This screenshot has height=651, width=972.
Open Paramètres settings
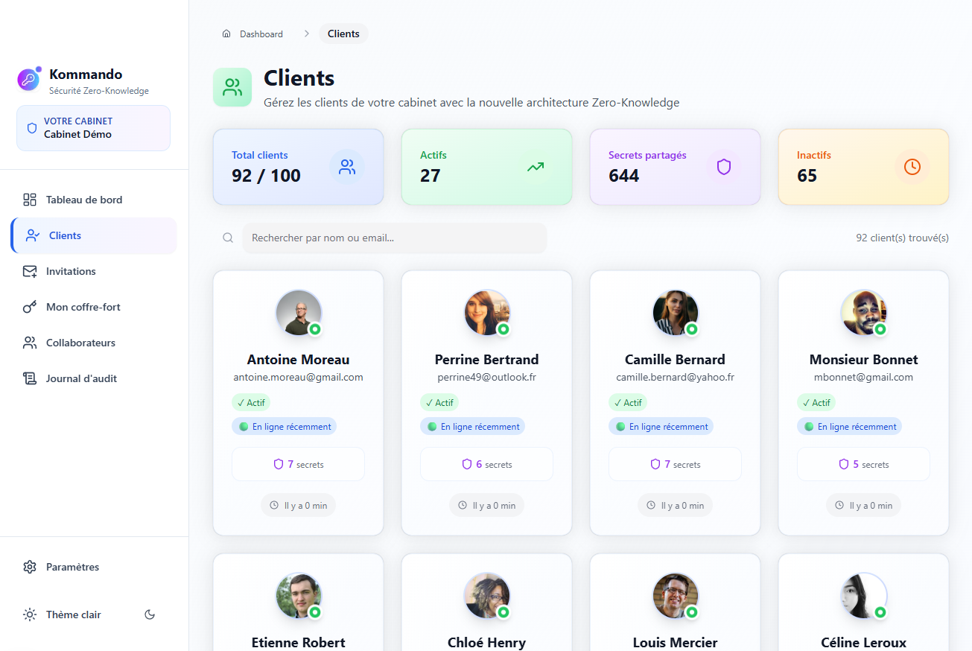(94, 567)
